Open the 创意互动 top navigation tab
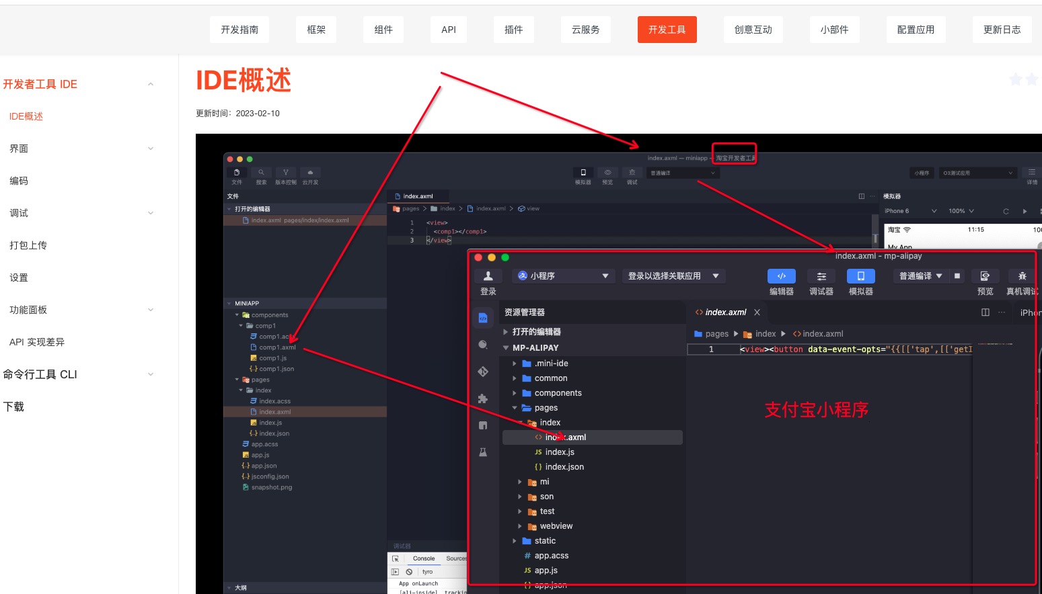The width and height of the screenshot is (1042, 594). coord(753,30)
